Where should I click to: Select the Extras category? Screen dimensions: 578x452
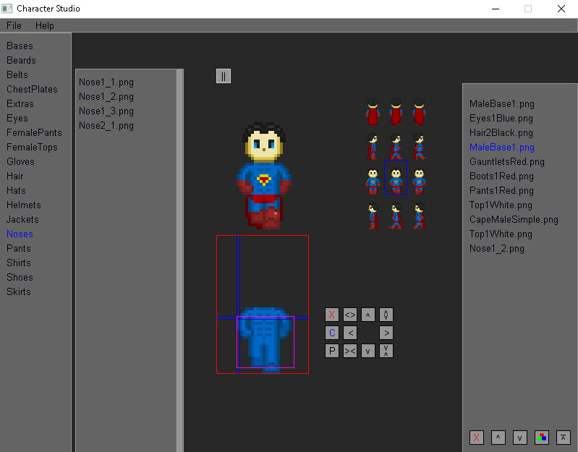pyautogui.click(x=20, y=103)
